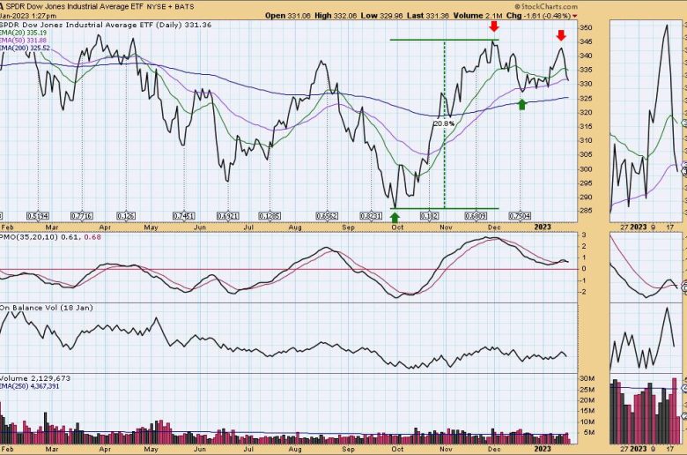Click Aug on the price chart date axis

click(295, 227)
